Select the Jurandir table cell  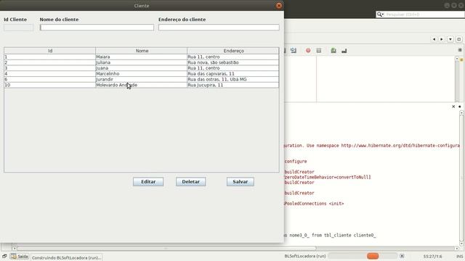pos(142,79)
